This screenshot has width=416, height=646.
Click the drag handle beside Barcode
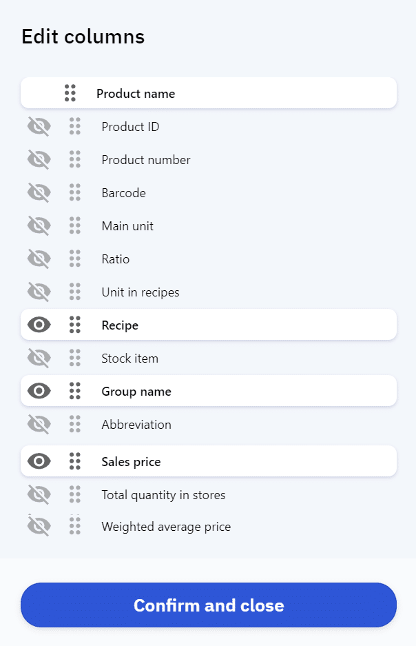pos(75,193)
